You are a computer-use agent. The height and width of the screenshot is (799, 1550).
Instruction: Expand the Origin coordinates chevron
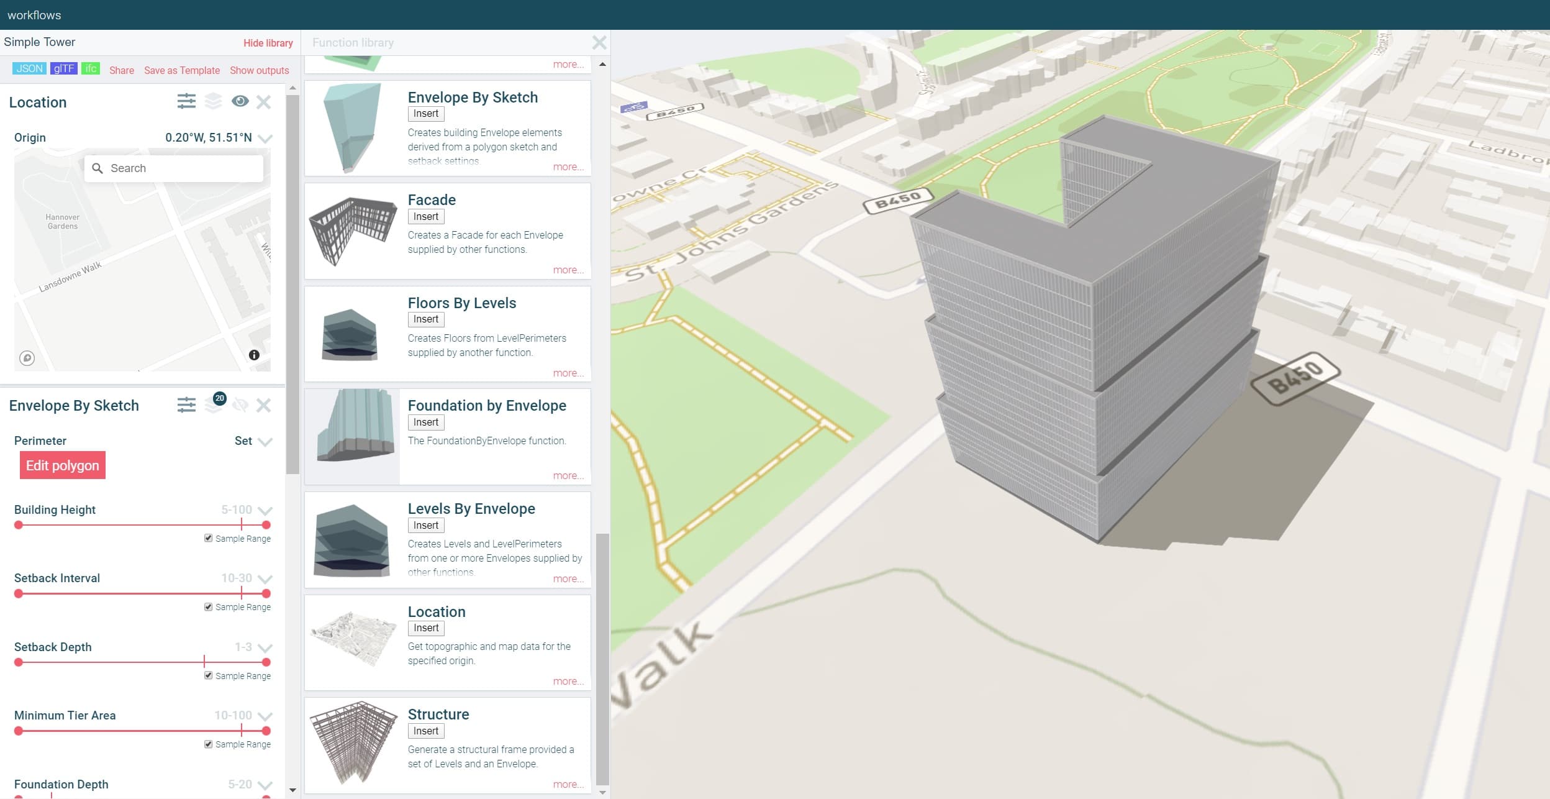click(x=265, y=139)
